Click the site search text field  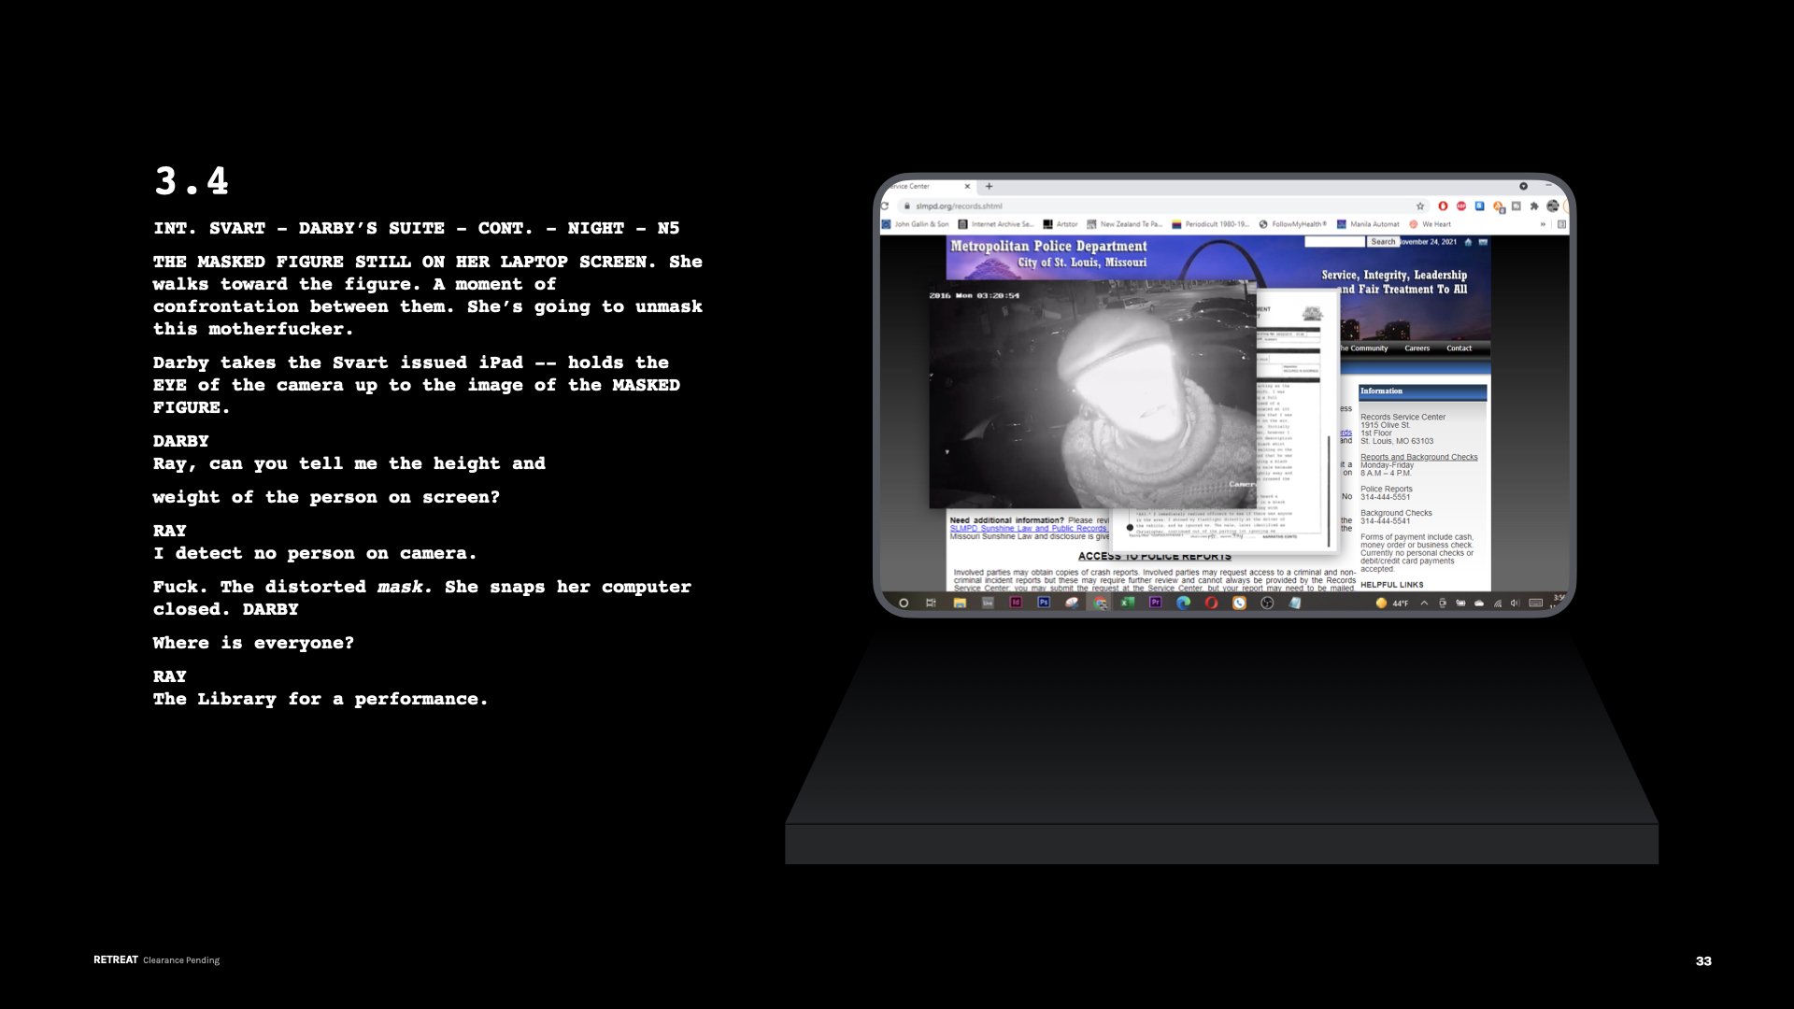coord(1334,242)
